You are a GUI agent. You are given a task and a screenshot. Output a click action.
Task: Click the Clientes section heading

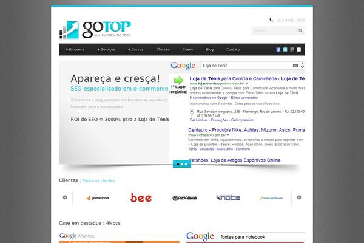click(68, 180)
